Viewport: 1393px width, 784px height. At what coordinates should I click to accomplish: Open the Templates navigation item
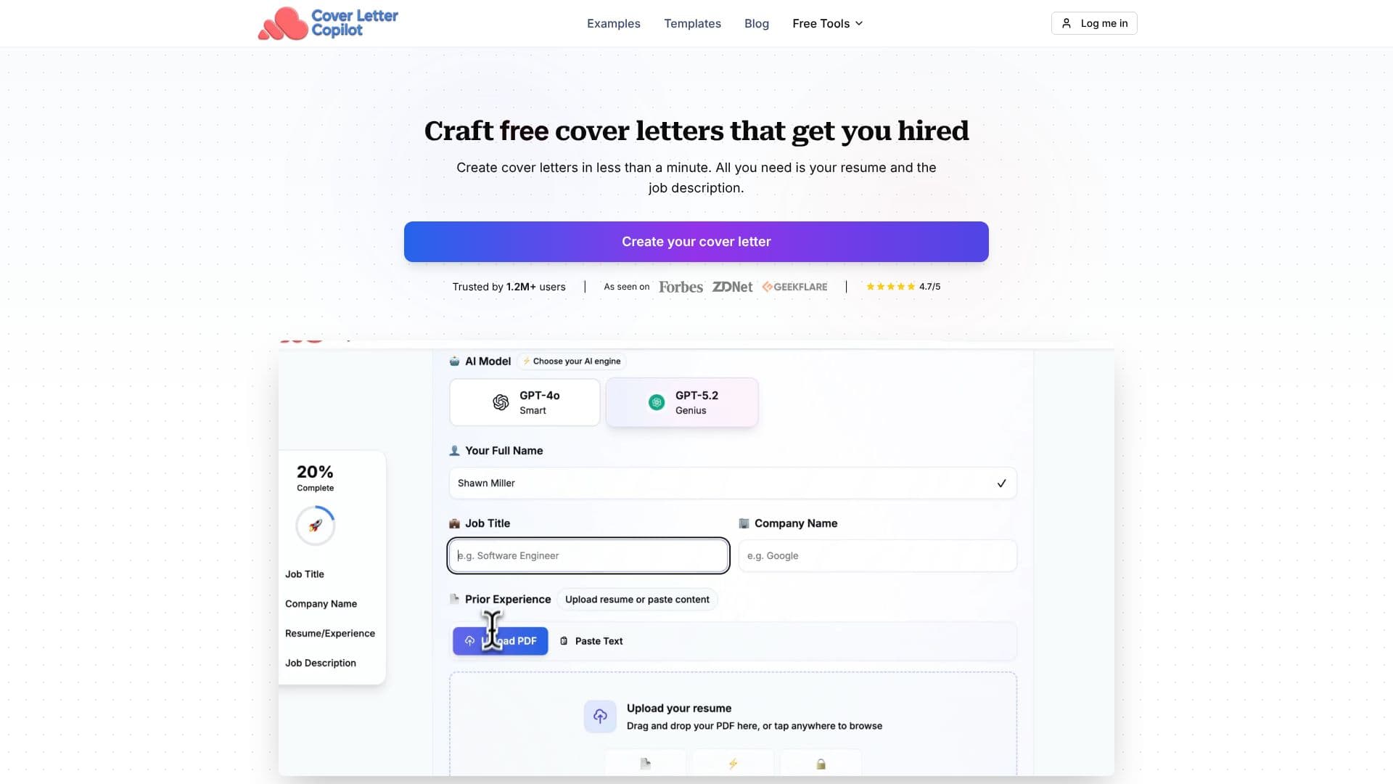tap(692, 23)
